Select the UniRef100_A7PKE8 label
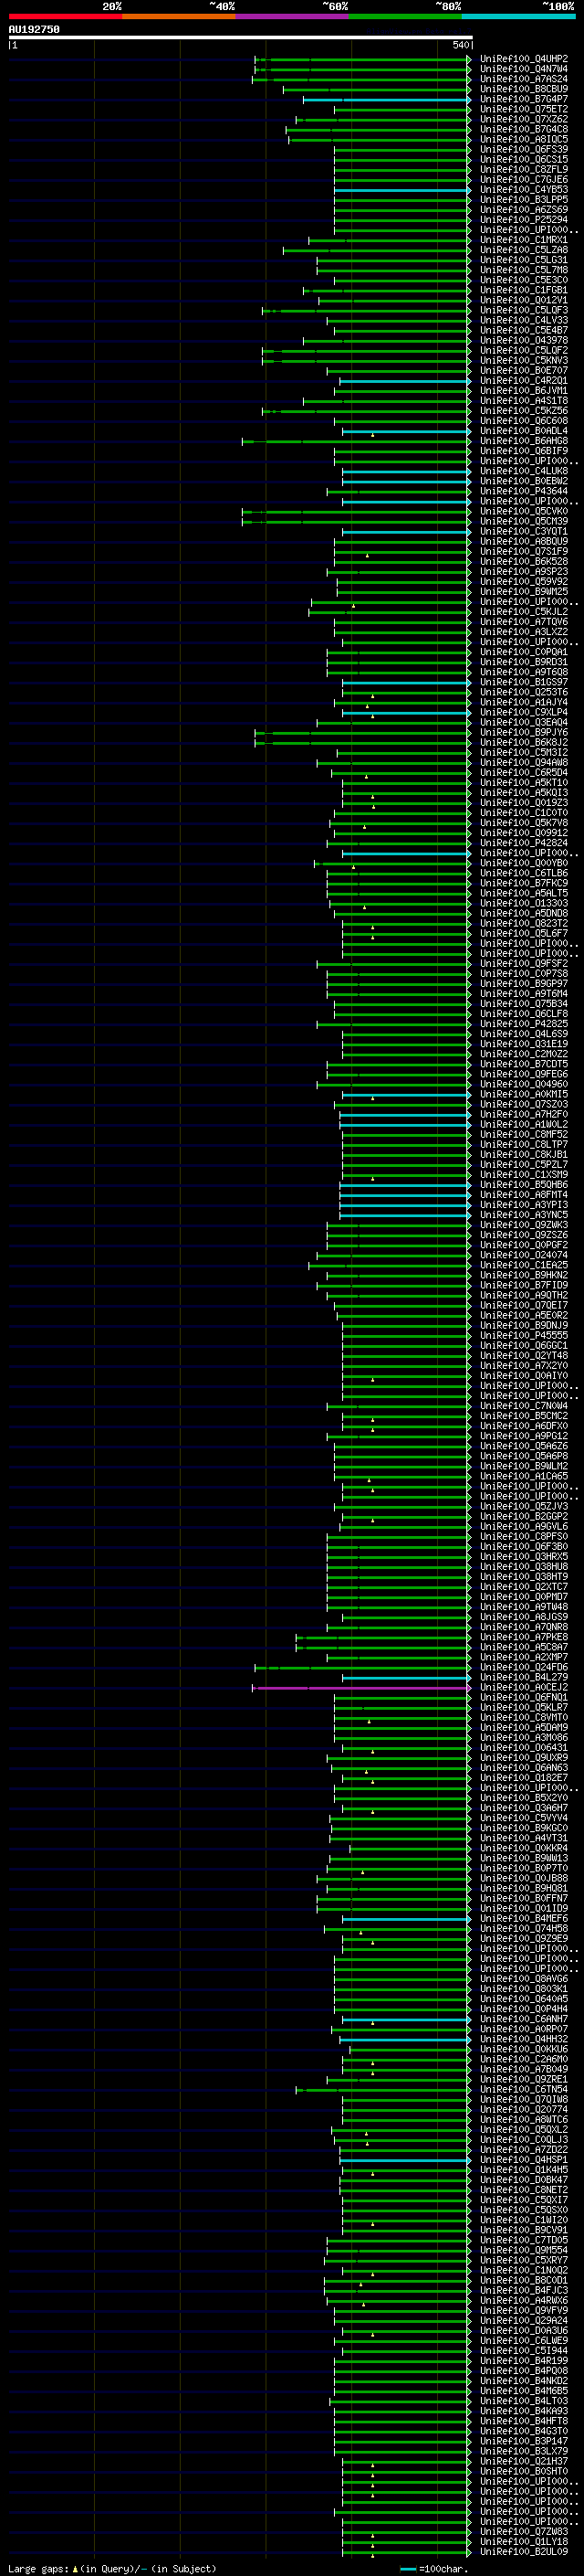 [524, 1637]
